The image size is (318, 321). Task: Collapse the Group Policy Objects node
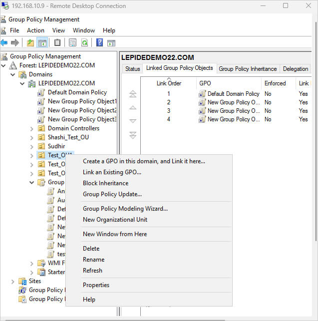coord(32,182)
